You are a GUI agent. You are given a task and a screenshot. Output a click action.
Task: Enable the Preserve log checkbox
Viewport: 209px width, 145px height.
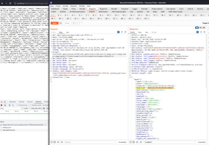click(17, 105)
